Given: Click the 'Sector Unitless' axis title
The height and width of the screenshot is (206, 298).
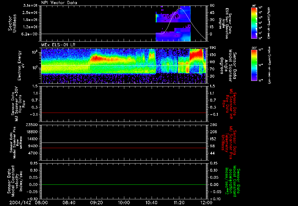Looking at the screenshot, I should [12, 23].
